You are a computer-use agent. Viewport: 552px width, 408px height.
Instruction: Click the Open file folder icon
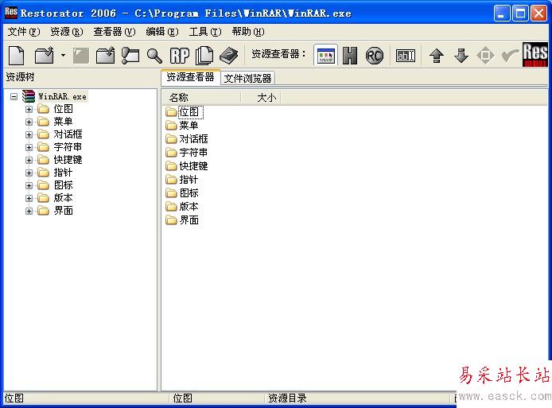click(x=44, y=56)
